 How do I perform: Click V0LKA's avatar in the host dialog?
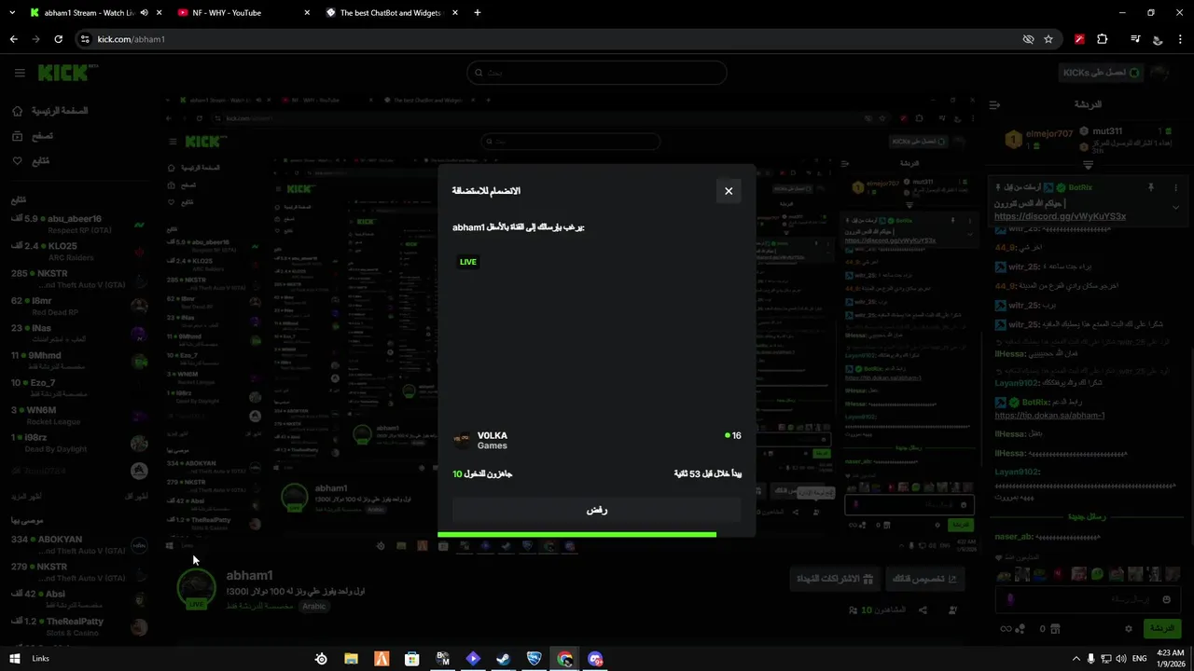[x=463, y=440]
